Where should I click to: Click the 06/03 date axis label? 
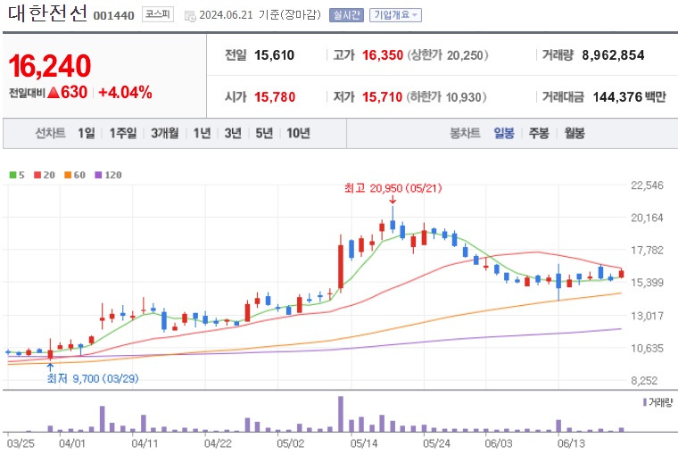coord(498,443)
